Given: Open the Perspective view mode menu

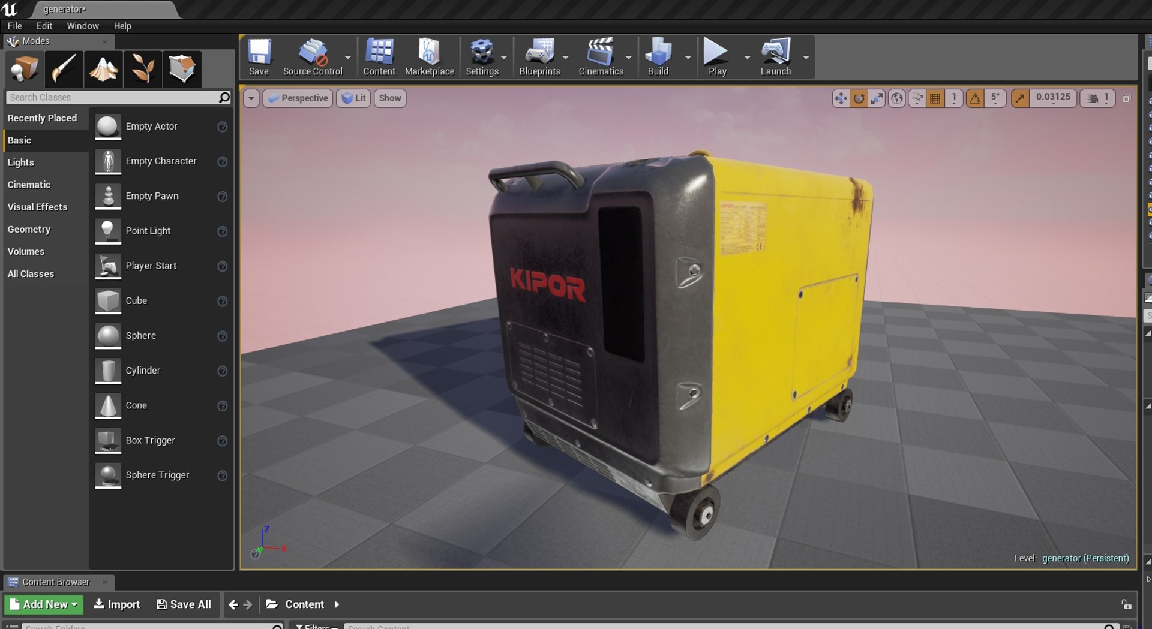Looking at the screenshot, I should [298, 98].
